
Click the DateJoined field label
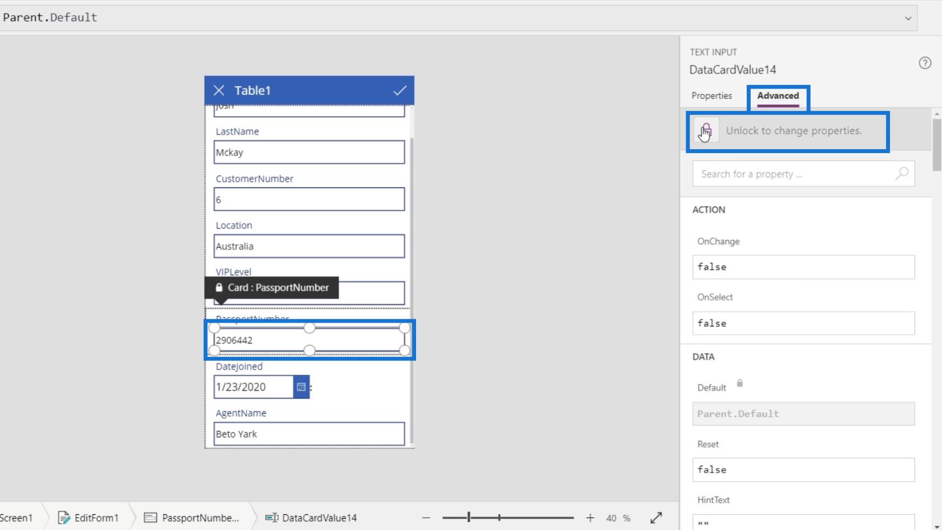239,366
